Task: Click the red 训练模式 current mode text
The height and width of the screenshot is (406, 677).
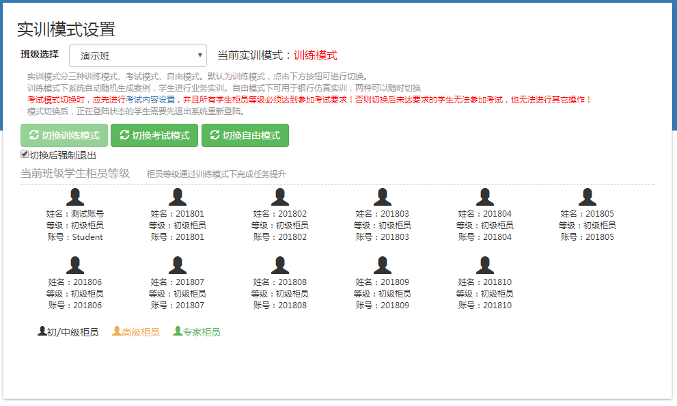Action: pos(316,55)
